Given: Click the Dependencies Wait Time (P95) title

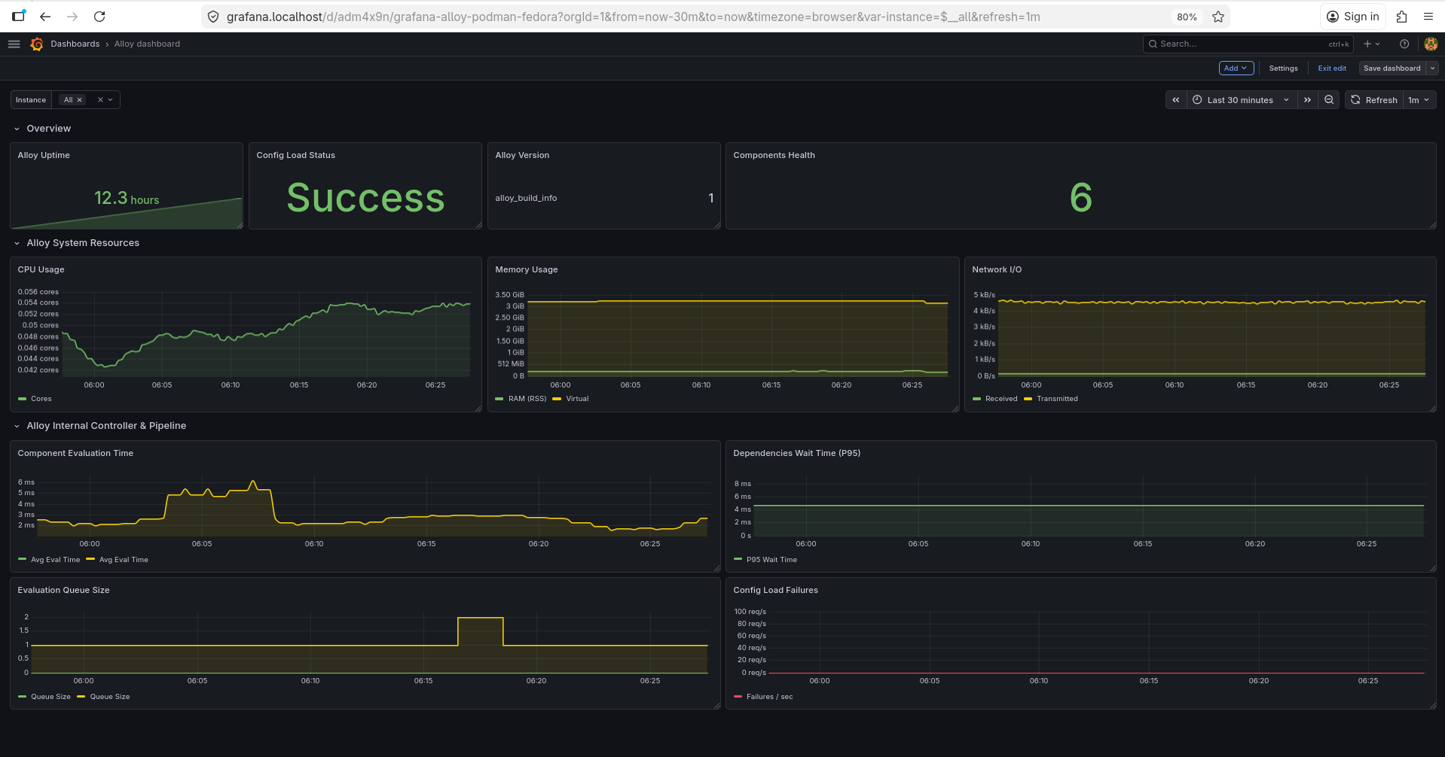Looking at the screenshot, I should 796,453.
